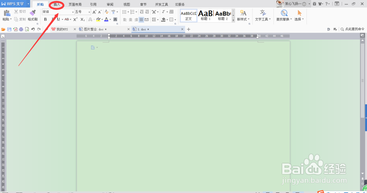
Task: Expand the 查找替换 find and replace dropdown
Action: click(291, 19)
